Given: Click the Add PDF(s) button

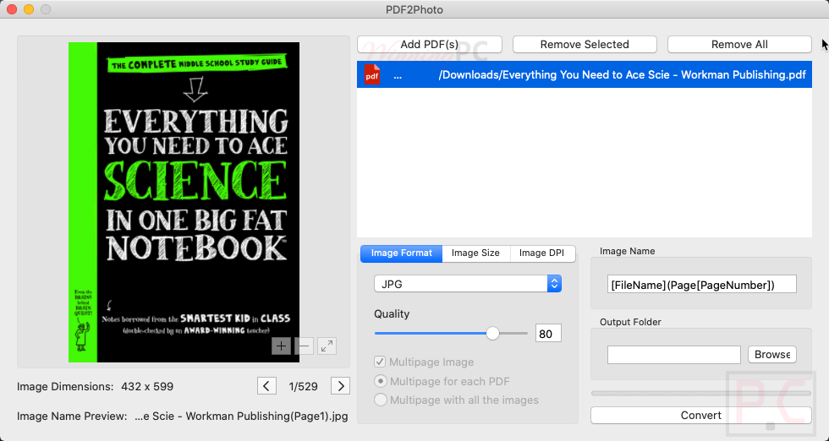Looking at the screenshot, I should point(430,45).
